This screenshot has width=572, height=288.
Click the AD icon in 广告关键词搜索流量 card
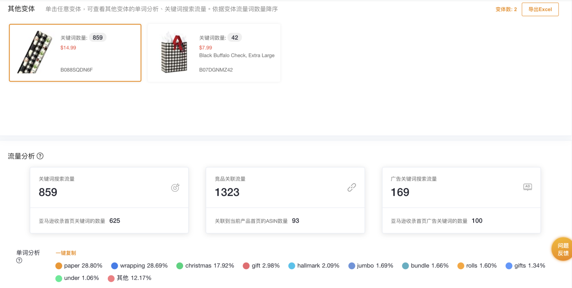coord(527,187)
